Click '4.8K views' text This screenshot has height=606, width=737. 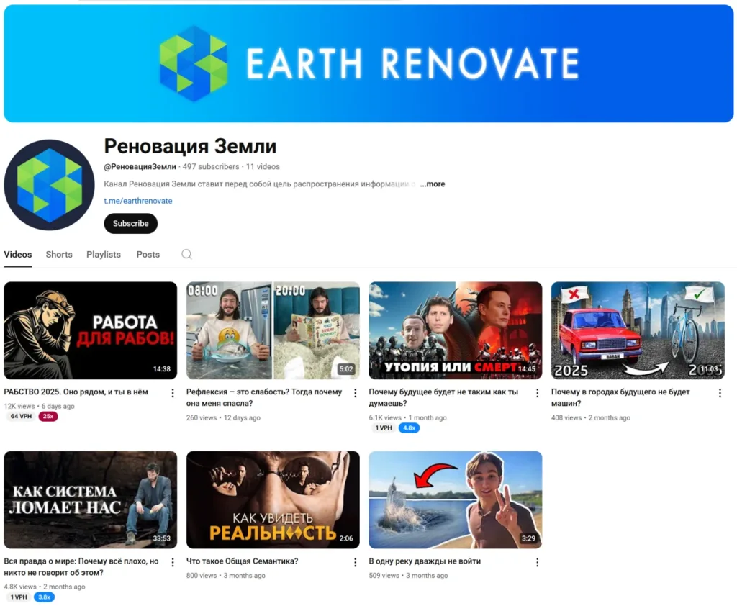coord(20,587)
